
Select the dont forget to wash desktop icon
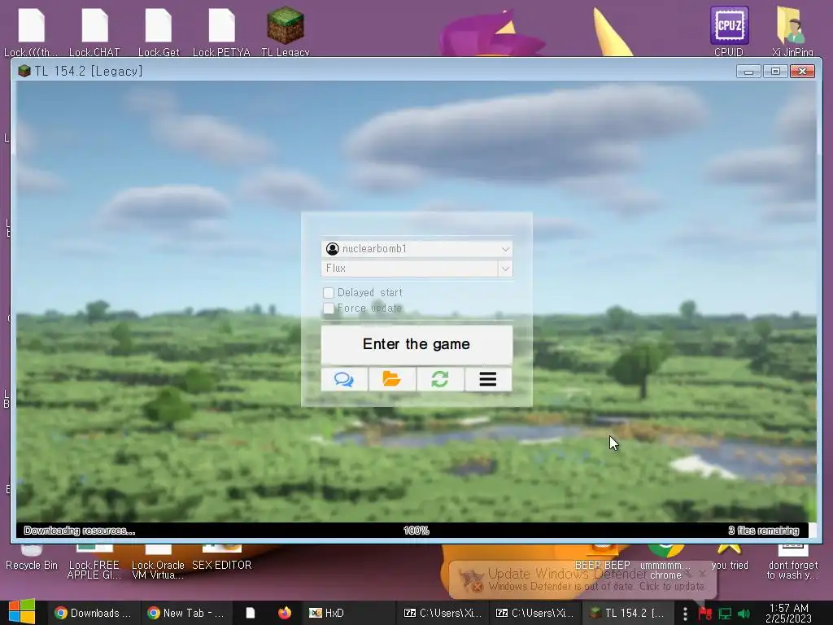(792, 562)
